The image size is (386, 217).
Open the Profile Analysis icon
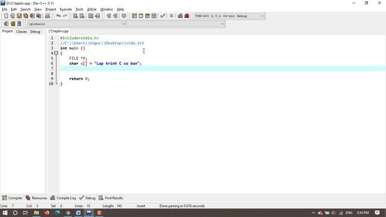coord(180,16)
